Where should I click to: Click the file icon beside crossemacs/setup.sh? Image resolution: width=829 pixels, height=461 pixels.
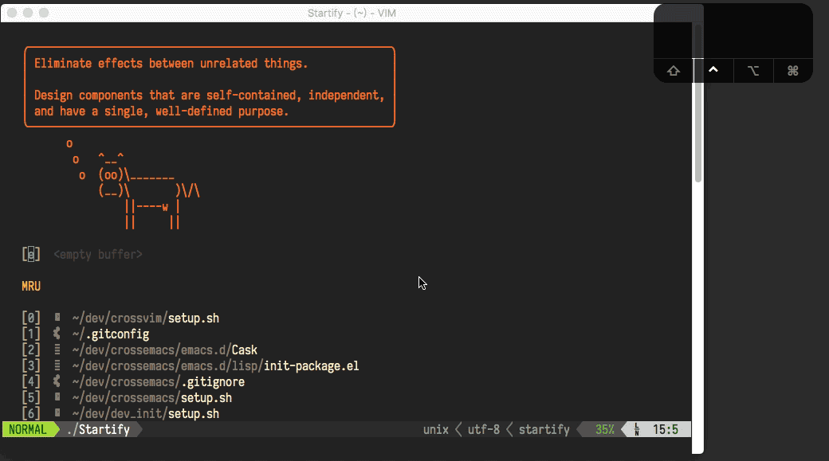click(x=57, y=397)
